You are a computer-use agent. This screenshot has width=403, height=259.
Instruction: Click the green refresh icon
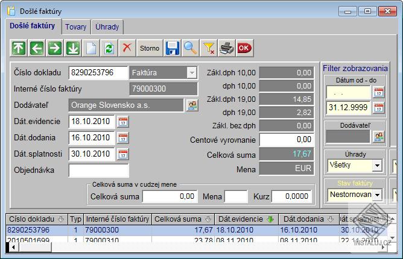pos(109,47)
